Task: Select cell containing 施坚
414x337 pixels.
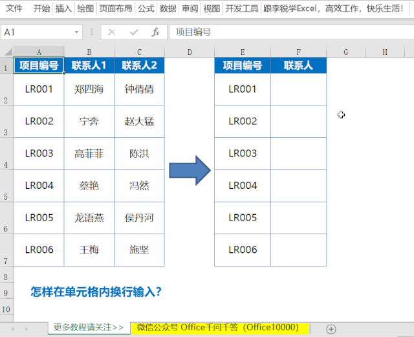Action: tap(139, 250)
